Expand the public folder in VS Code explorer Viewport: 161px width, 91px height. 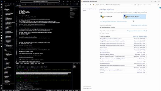pyautogui.click(x=6, y=7)
